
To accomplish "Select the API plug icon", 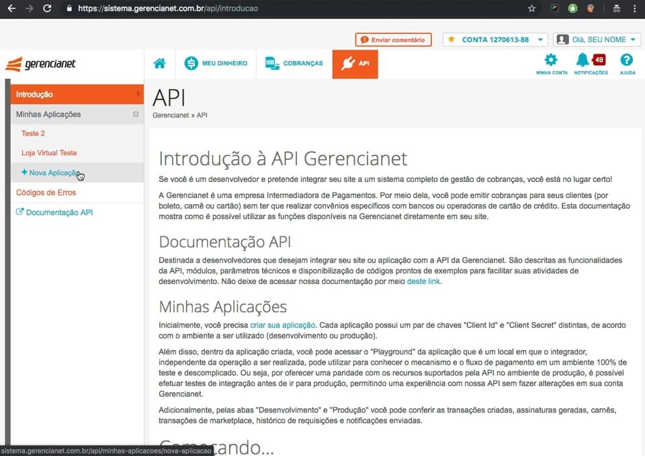I will point(348,63).
